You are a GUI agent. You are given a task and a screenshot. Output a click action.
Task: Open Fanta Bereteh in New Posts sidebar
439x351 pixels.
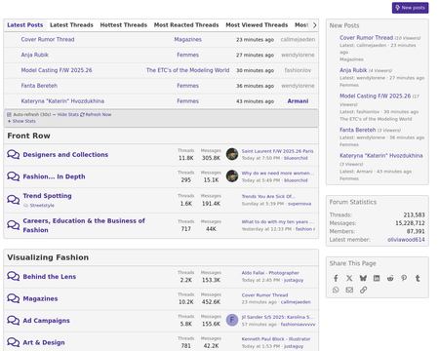pos(358,130)
